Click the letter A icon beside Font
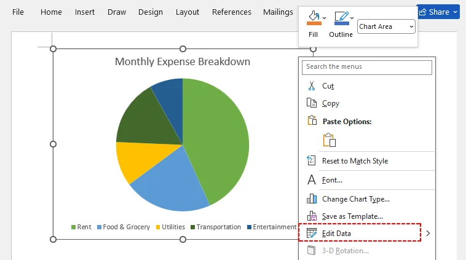The image size is (466, 260). pyautogui.click(x=312, y=179)
